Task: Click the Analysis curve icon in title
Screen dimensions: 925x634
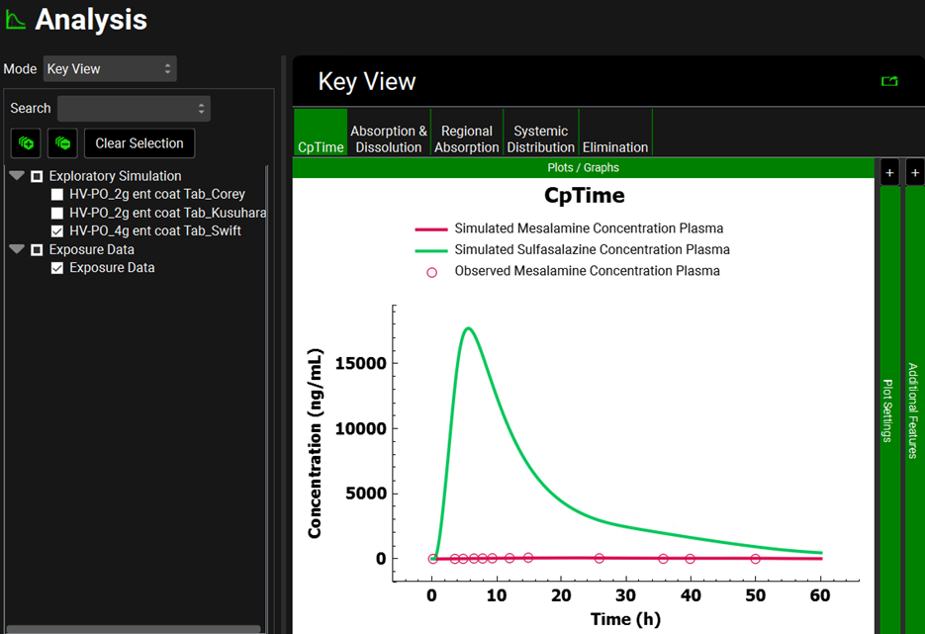Action: click(x=16, y=20)
